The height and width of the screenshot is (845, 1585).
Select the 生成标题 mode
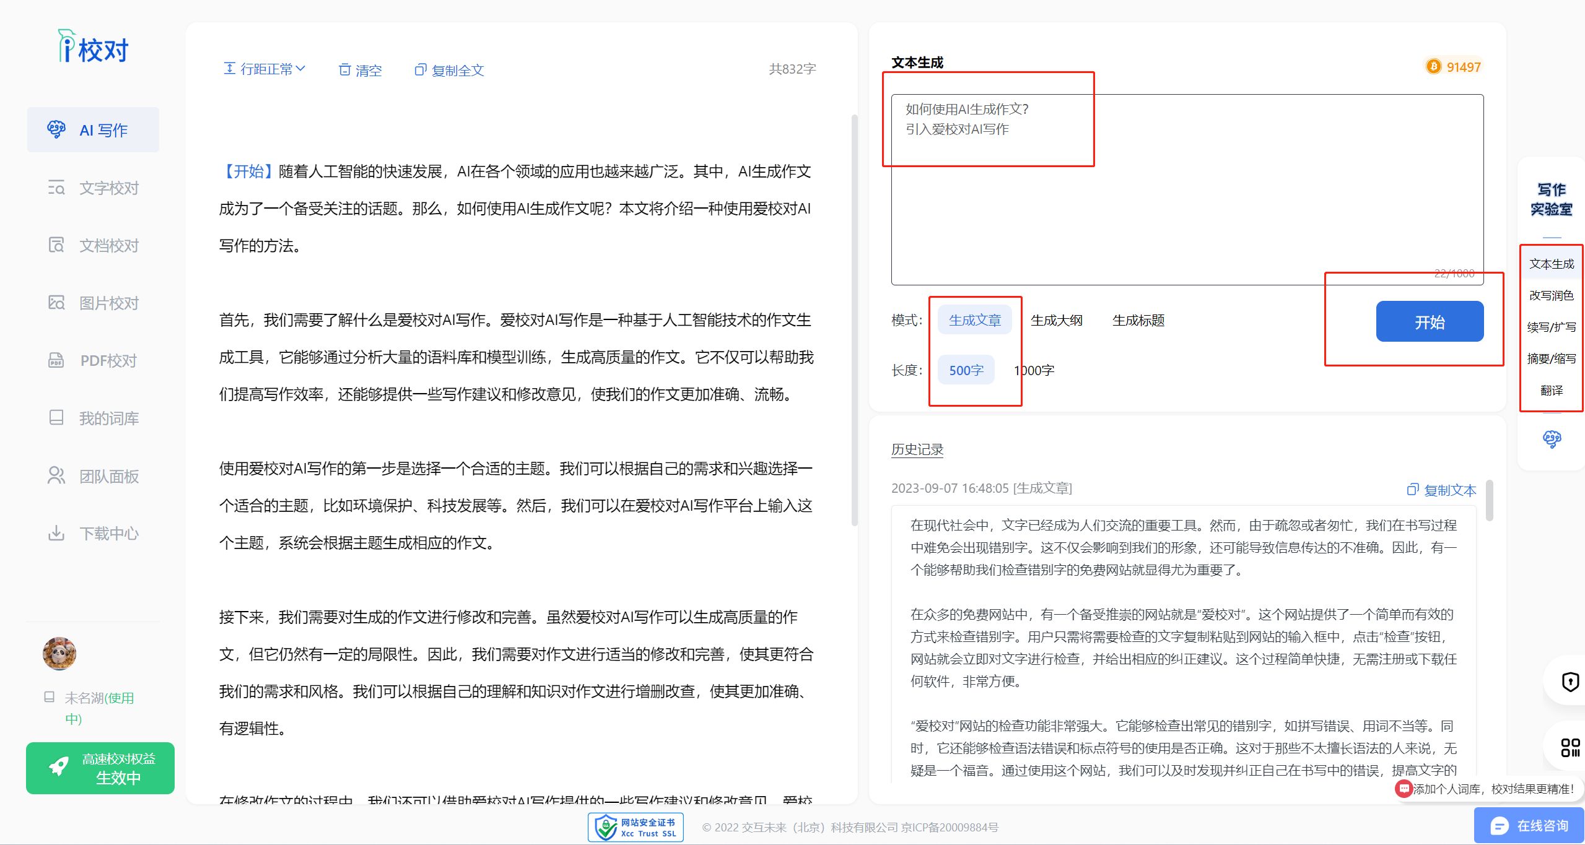1138,321
